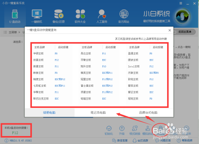Viewport: 199px width, 144px height.
Task: Click the F9 key for 冠铭主板
Action: click(151, 99)
